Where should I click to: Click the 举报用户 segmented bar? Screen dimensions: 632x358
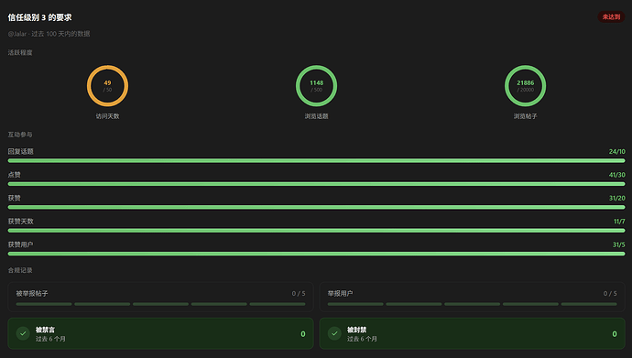pos(472,304)
